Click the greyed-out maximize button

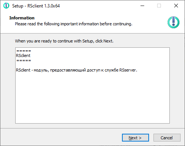[x=159, y=6]
